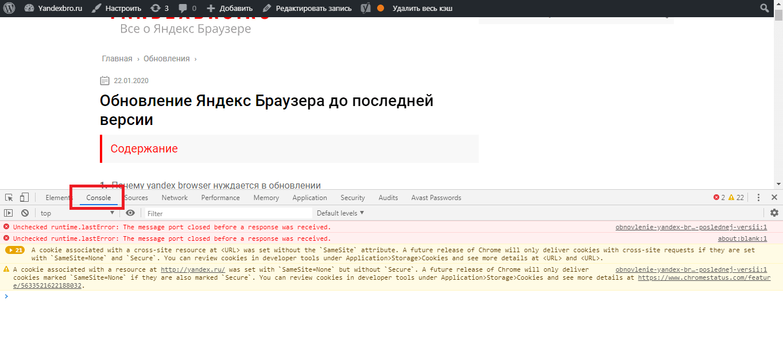Select the yellow warning count badge

[x=736, y=197]
